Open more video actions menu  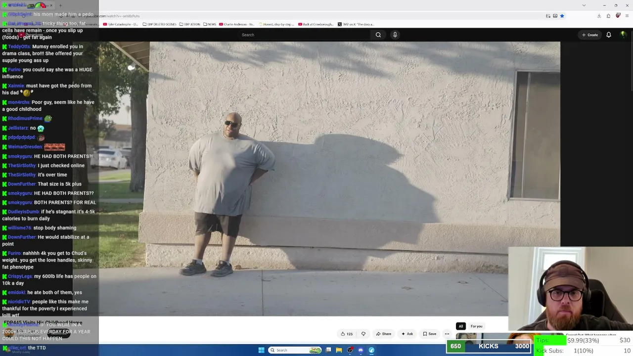[x=447, y=334]
